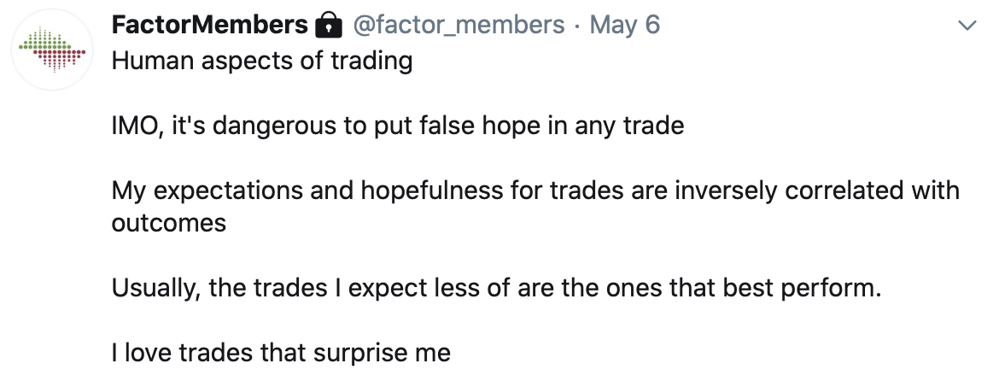Click the word 'outcomes' on its own line
The image size is (999, 381).
[x=169, y=223]
